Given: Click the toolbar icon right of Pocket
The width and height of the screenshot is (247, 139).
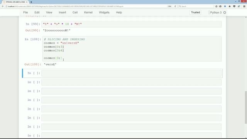Looking at the screenshot, I should tap(239, 6).
